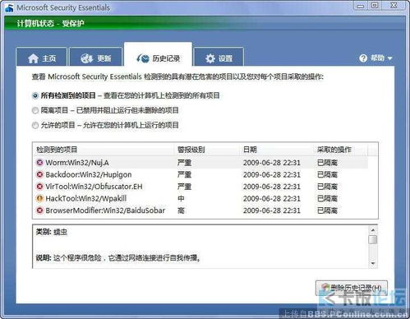
Task: Select the 允许的项目 radio button
Action: (35, 125)
